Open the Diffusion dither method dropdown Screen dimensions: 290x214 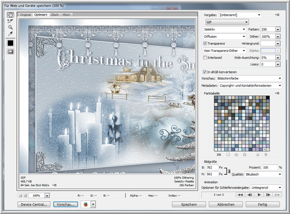225,37
